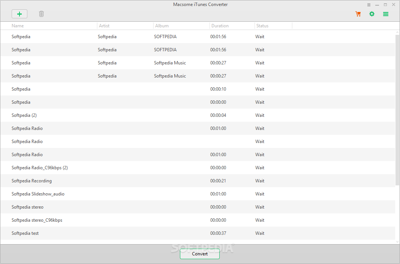Select the 'Softpedia stereo_C96kbps' track

[198, 220]
